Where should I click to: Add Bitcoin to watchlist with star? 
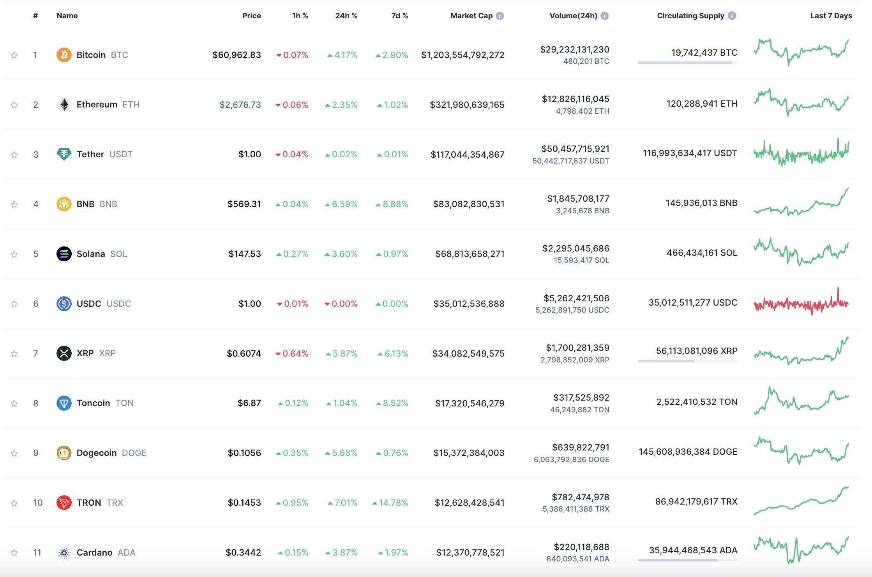14,55
